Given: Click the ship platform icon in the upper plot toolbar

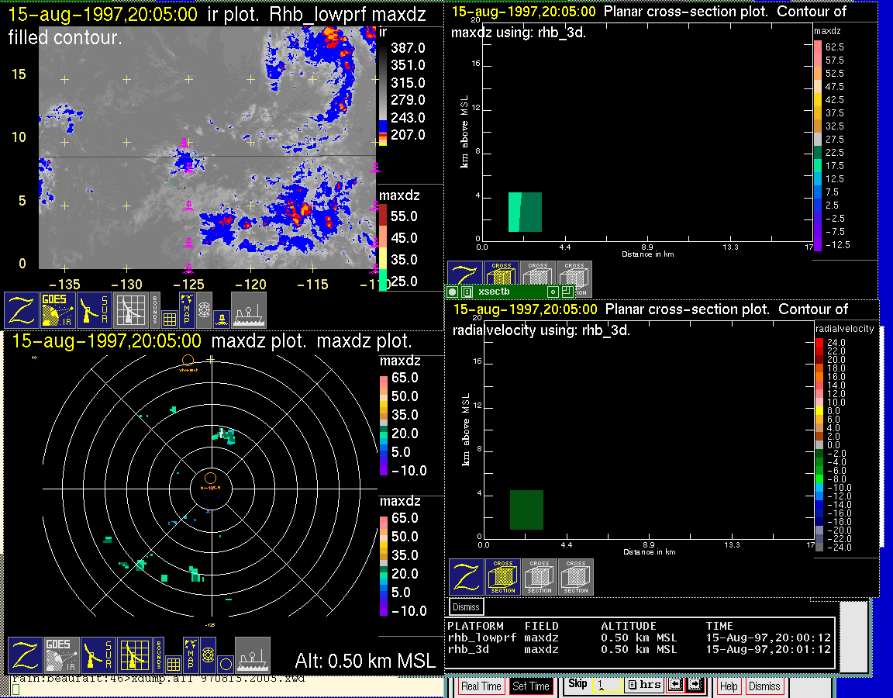Looking at the screenshot, I should [x=249, y=310].
